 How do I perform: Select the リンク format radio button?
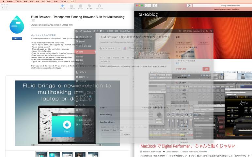(177, 101)
